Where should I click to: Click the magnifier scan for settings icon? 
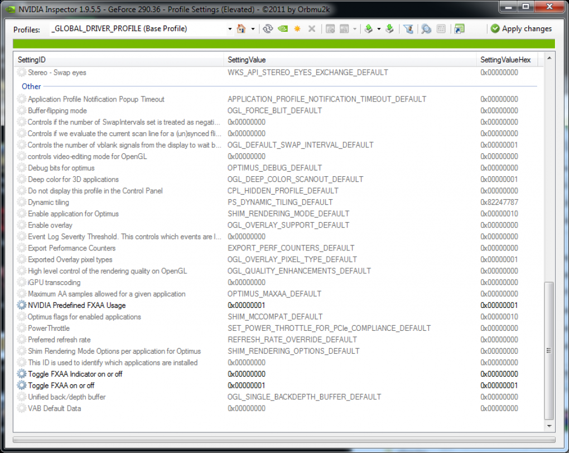[x=426, y=28]
